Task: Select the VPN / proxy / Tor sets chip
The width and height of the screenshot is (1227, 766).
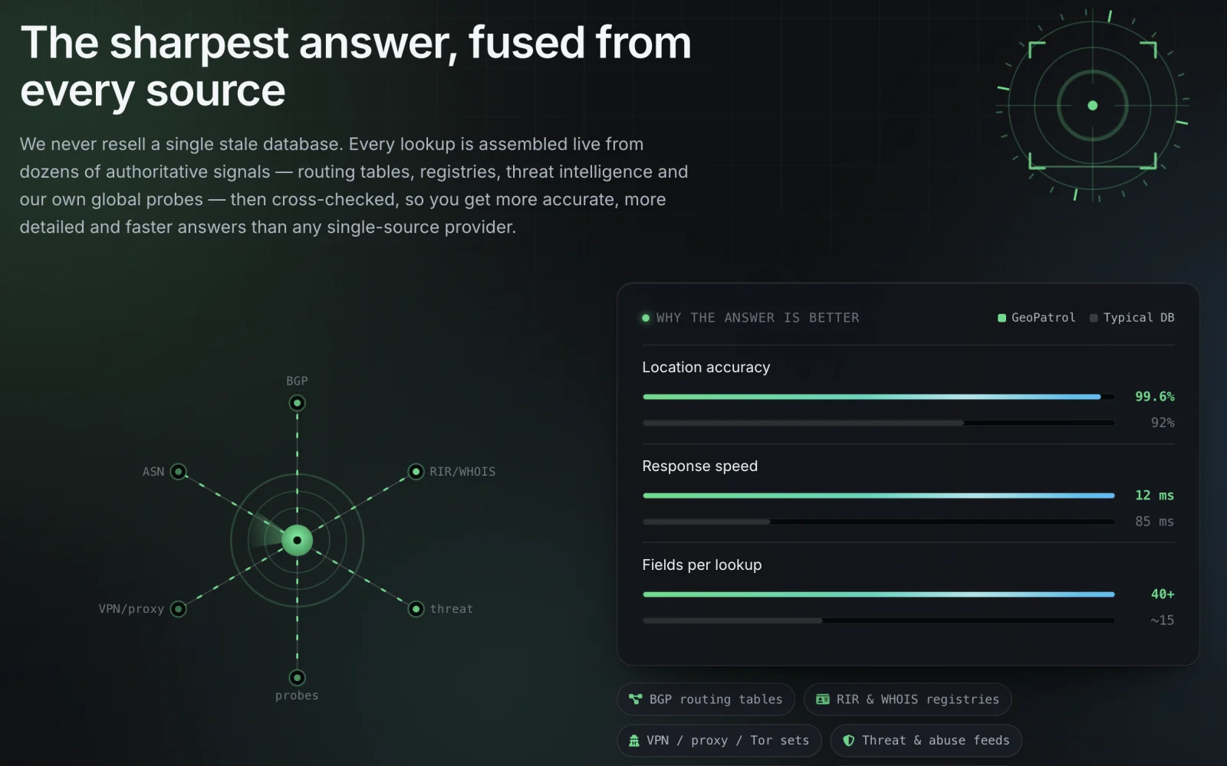Action: click(719, 741)
